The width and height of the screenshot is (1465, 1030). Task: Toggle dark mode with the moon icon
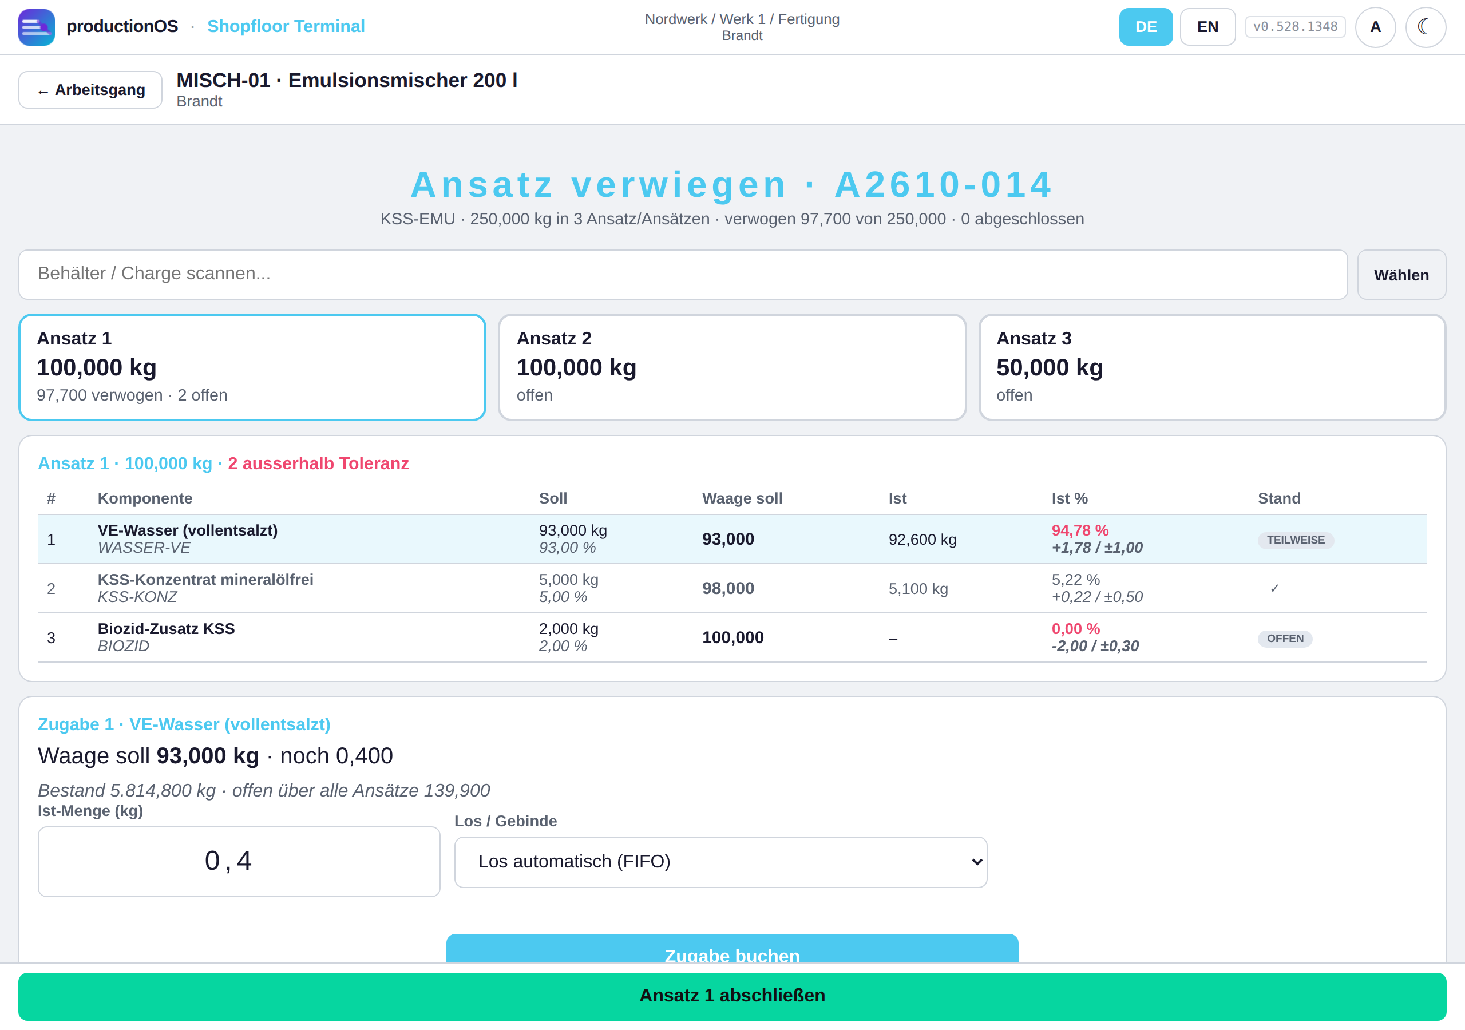(1426, 27)
